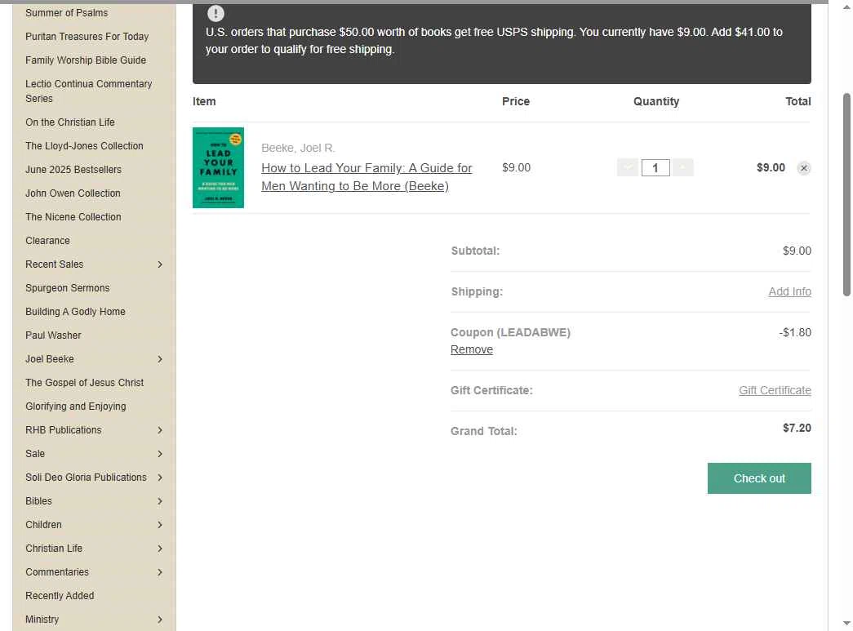Increase quantity with the plus stepper
Image resolution: width=853 pixels, height=631 pixels.
[x=682, y=167]
